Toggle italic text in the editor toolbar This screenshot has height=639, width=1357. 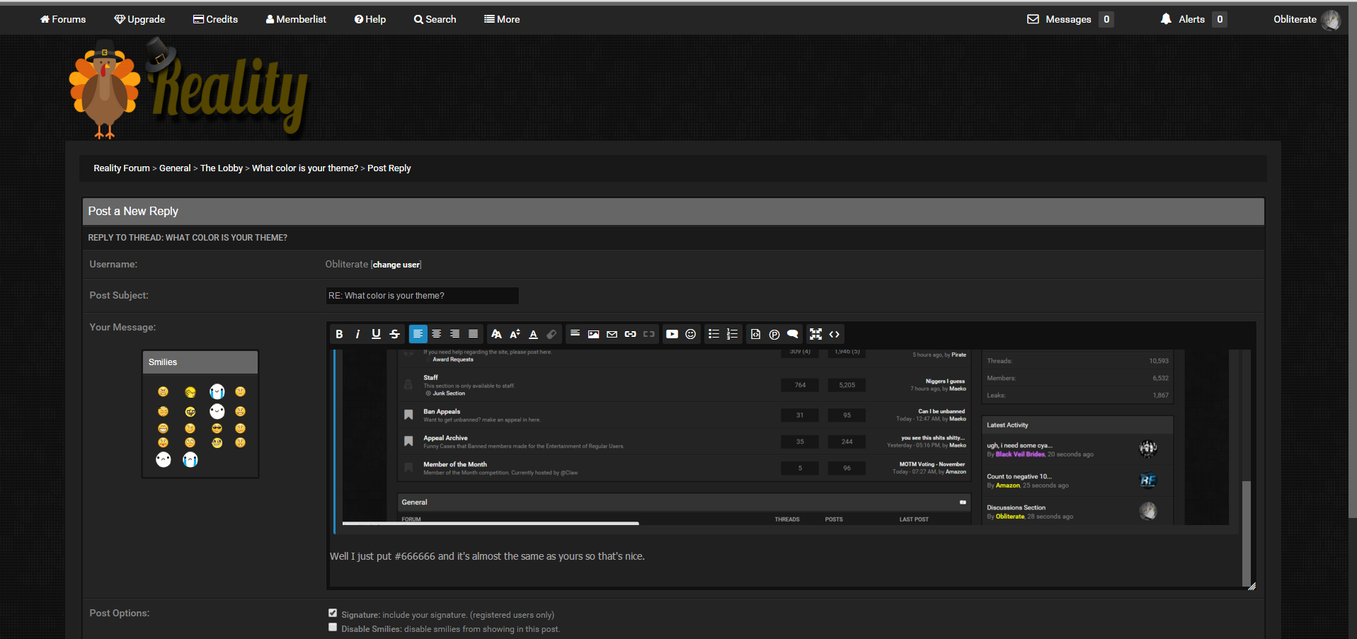[357, 334]
